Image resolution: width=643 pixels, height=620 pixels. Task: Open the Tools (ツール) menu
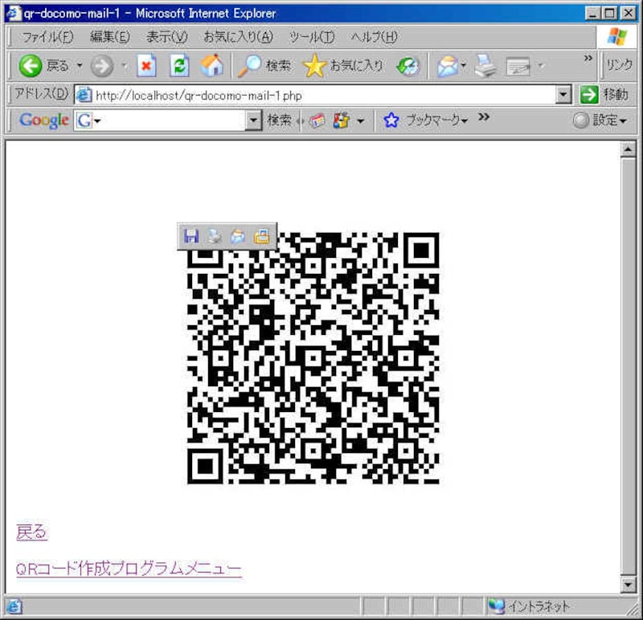311,37
